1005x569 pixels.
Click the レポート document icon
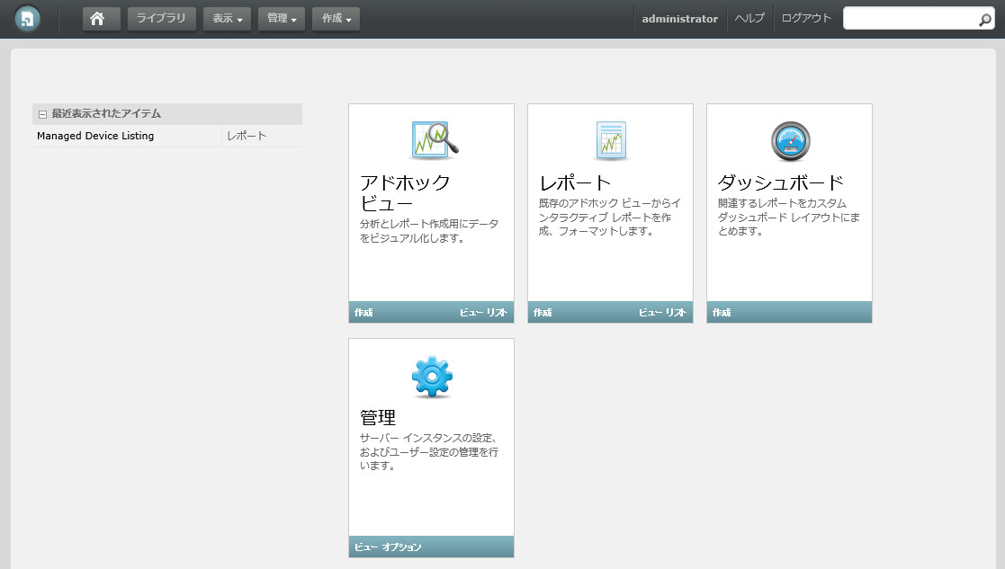coord(611,140)
